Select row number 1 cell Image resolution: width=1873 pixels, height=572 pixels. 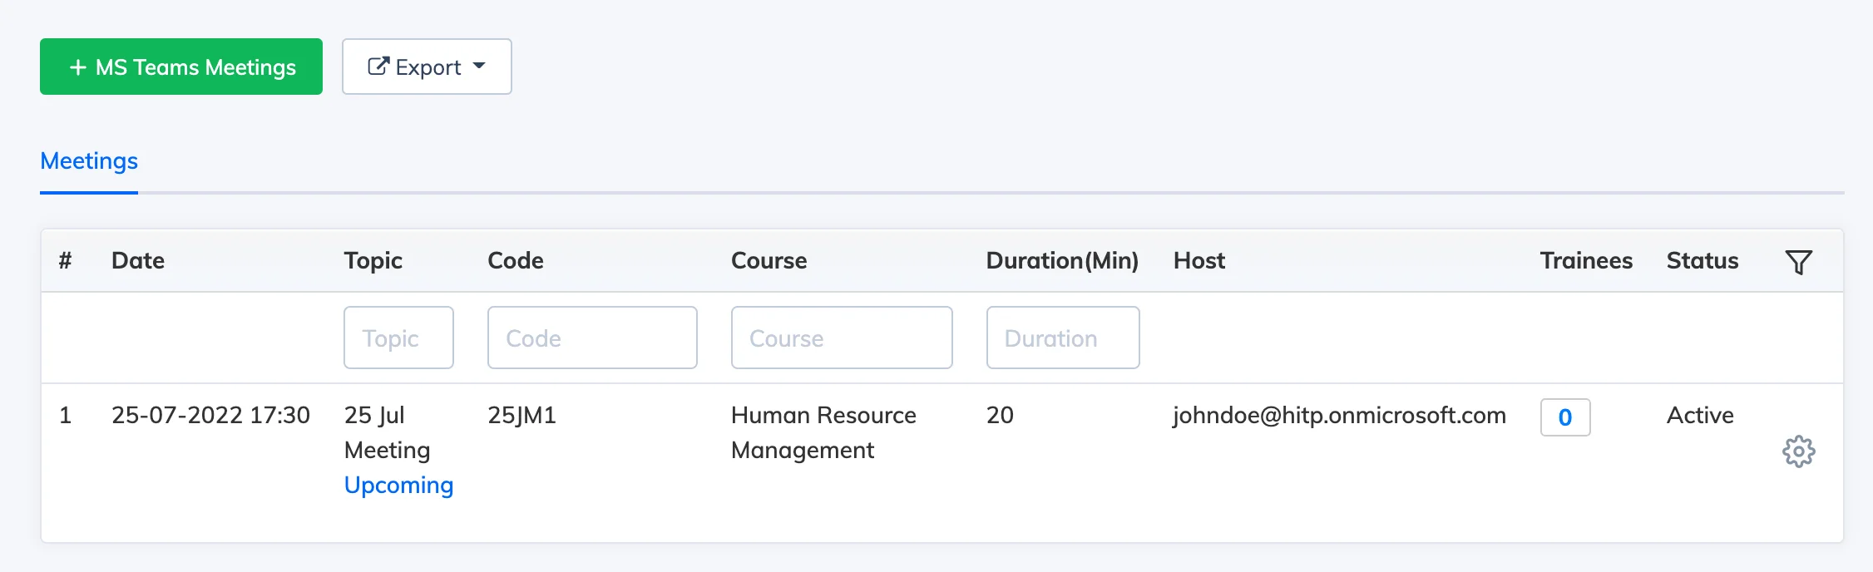(x=65, y=415)
